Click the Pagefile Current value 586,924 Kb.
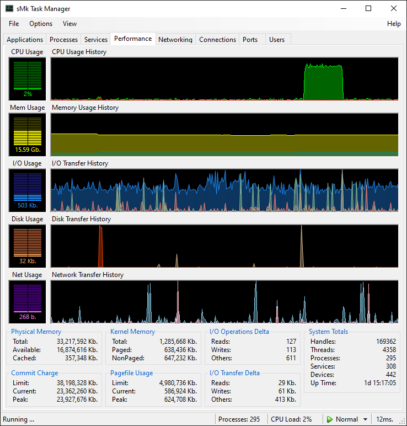407x426 pixels. [180, 391]
